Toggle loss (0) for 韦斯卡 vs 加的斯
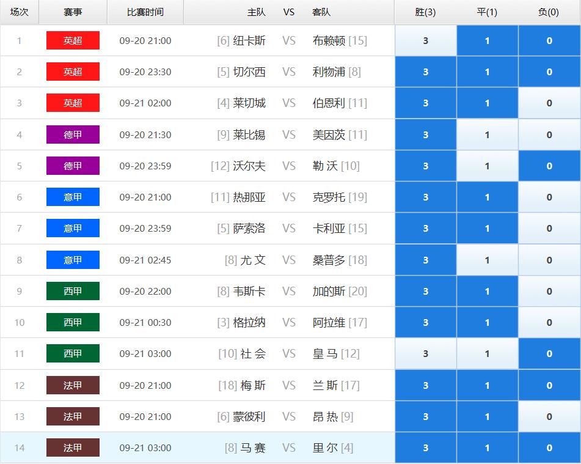 (549, 291)
